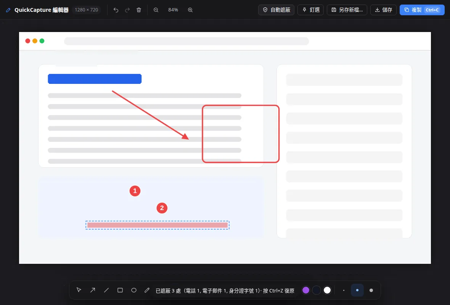Click the blue heading block in screenshot
The image size is (450, 305).
point(95,79)
